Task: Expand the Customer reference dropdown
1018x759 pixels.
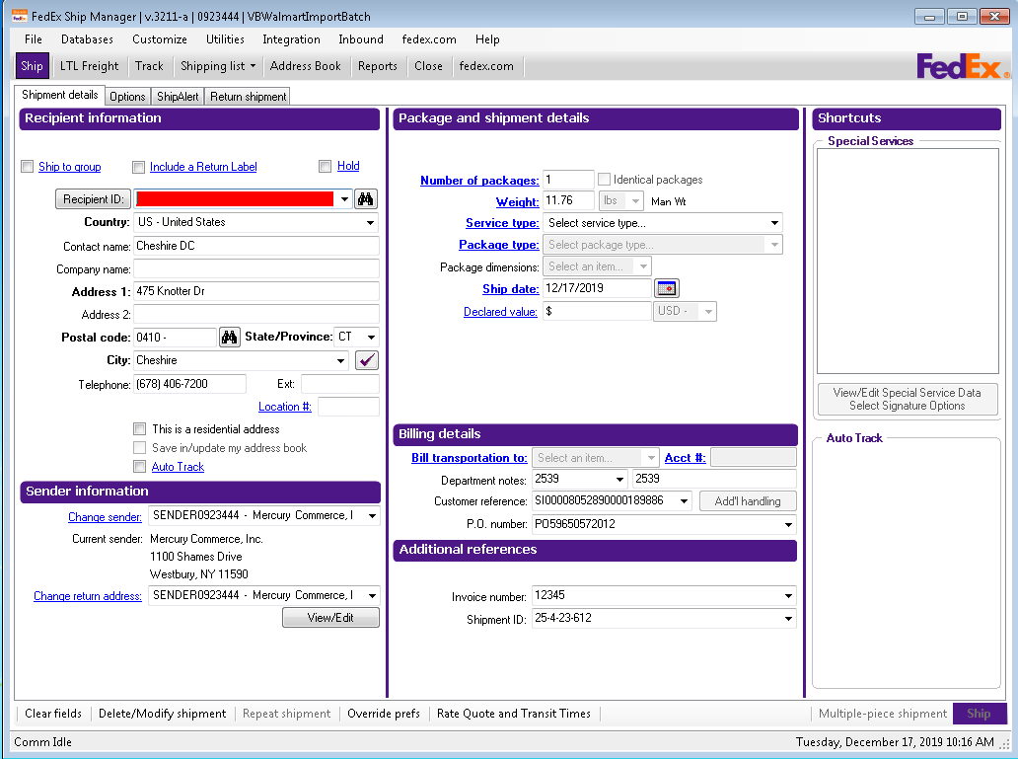Action: click(x=685, y=501)
